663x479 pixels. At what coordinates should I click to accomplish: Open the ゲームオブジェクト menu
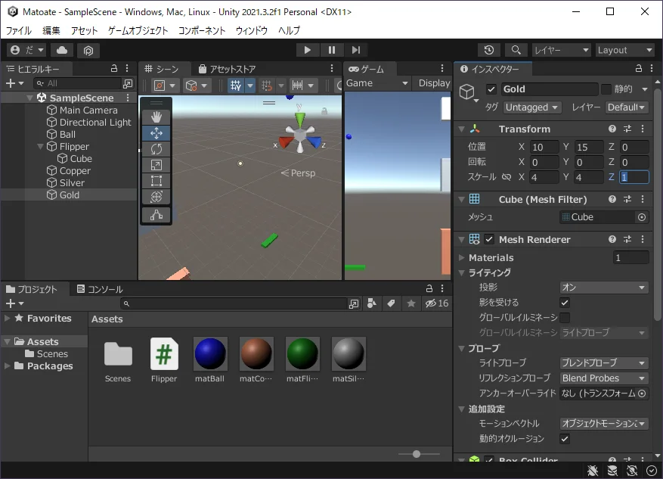point(138,30)
